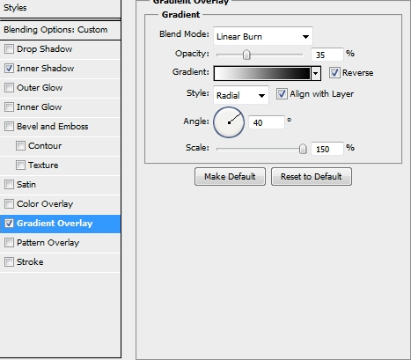Image resolution: width=411 pixels, height=360 pixels.
Task: Click the Scale slider handle
Action: coord(303,149)
